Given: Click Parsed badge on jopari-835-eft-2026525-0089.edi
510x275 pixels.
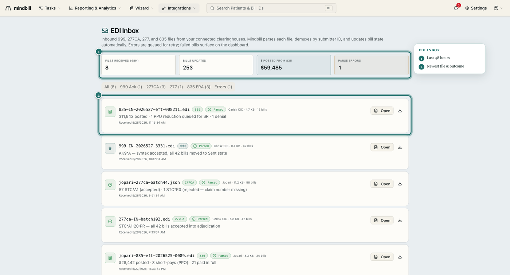Looking at the screenshot, I should (x=220, y=256).
